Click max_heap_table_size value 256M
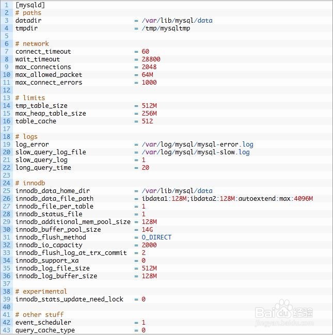Image resolution: width=333 pixels, height=335 pixels. (149, 113)
